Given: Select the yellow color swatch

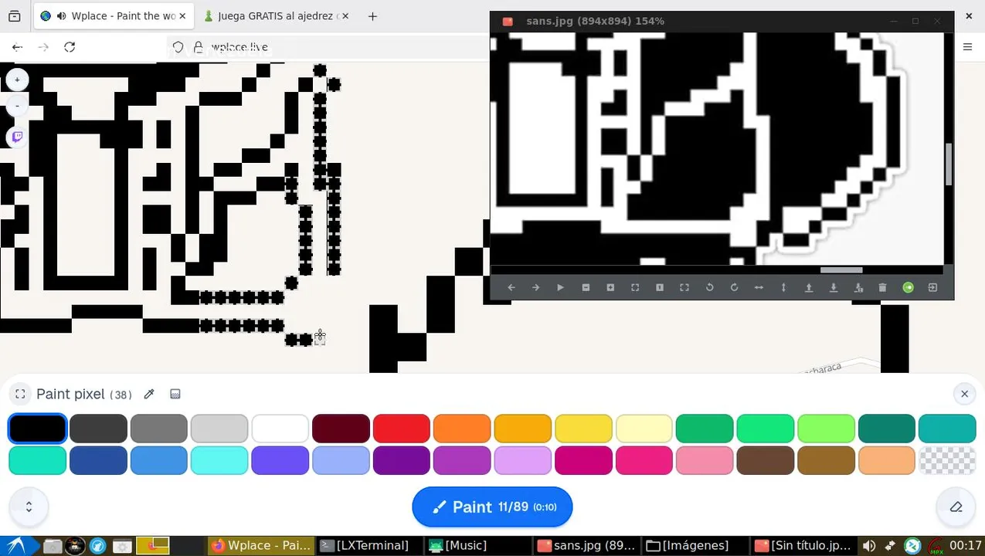Looking at the screenshot, I should [583, 428].
